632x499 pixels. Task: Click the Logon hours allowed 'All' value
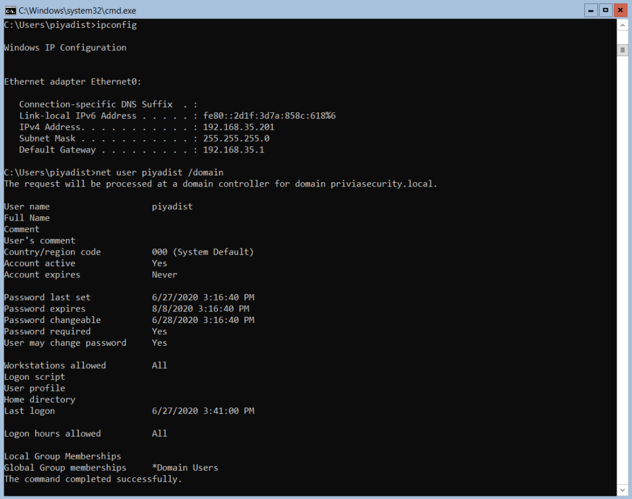[159, 434]
